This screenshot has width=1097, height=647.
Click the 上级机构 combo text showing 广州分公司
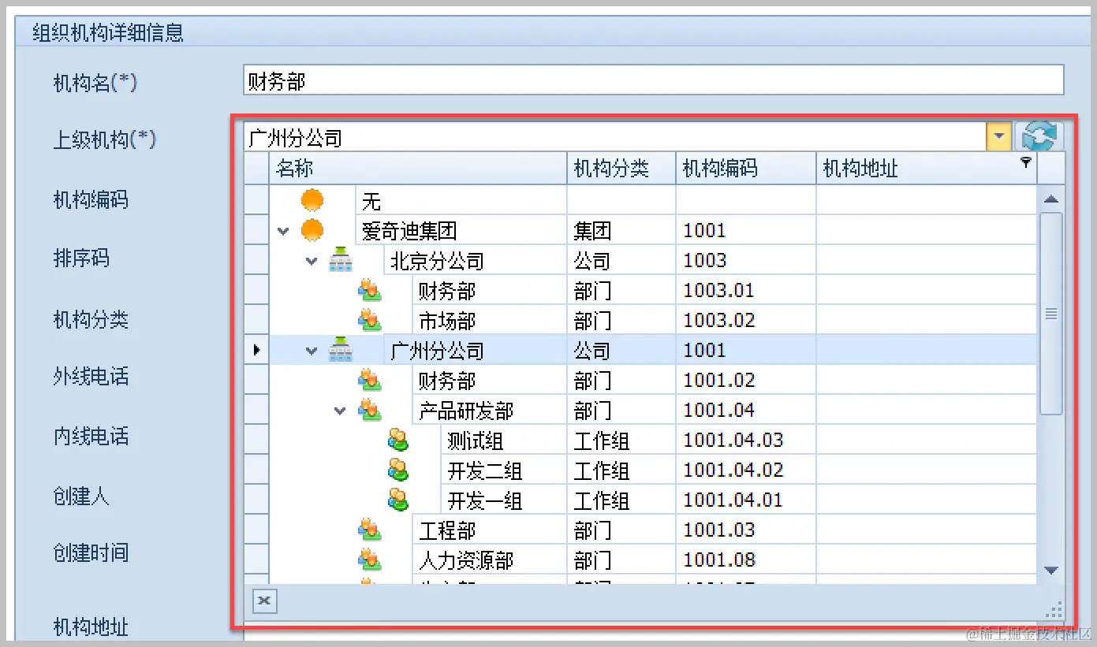point(615,138)
